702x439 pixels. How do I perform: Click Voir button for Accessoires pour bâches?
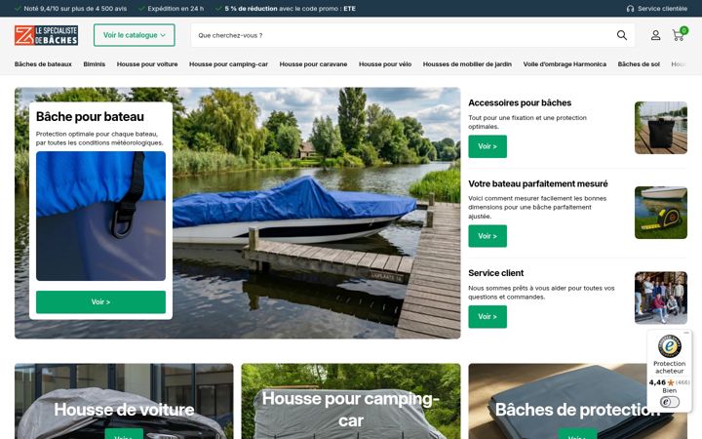[x=487, y=146]
